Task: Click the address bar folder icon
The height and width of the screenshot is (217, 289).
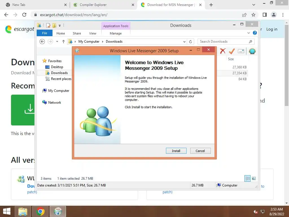Action: (70, 42)
